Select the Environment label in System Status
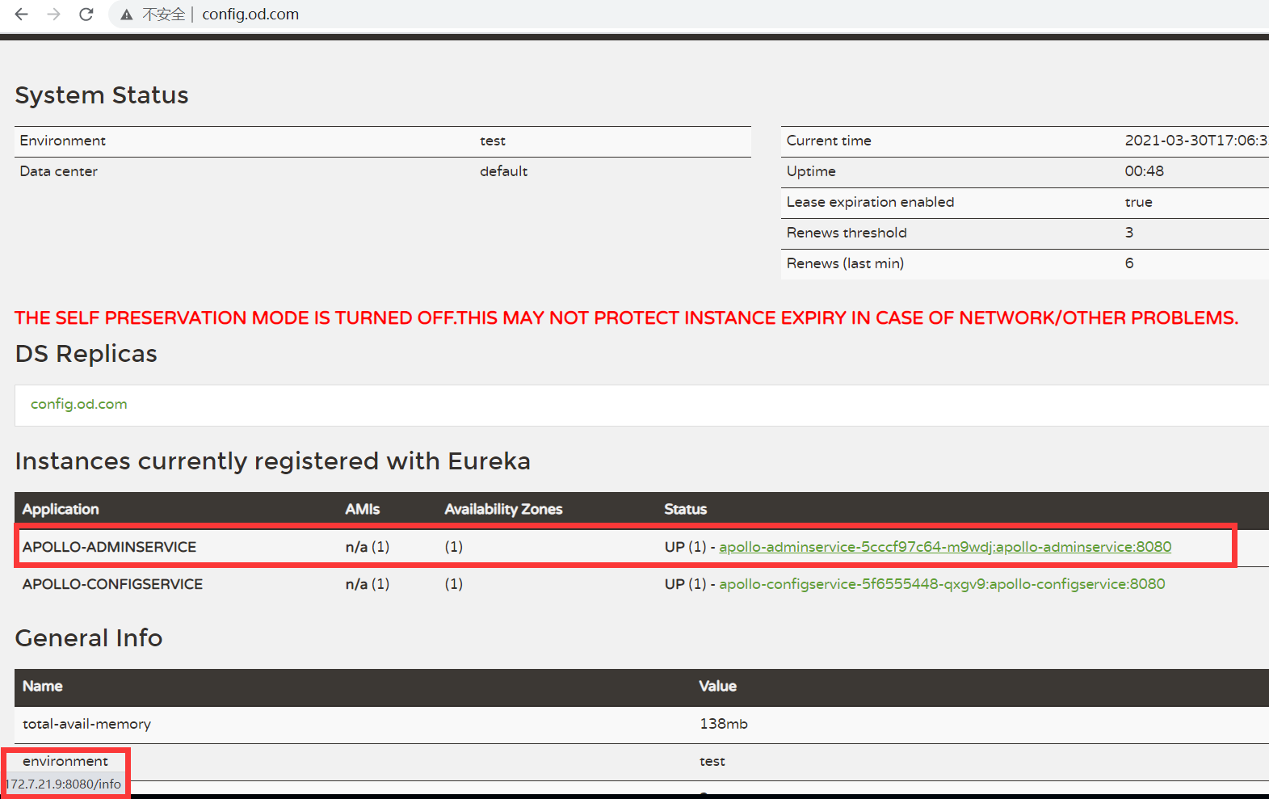 pyautogui.click(x=63, y=141)
